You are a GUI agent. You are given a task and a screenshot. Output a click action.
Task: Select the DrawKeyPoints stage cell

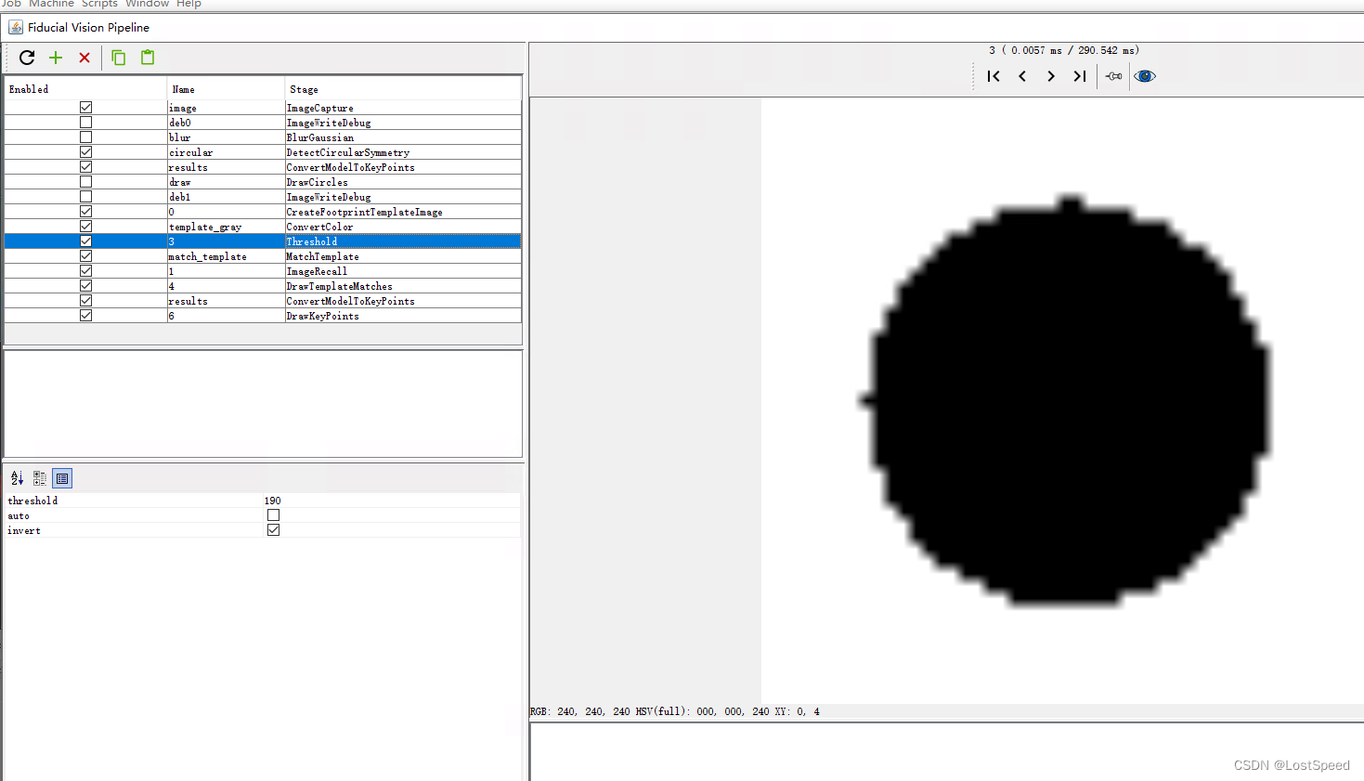pos(403,316)
